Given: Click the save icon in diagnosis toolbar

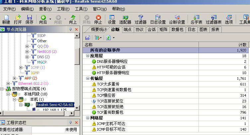Looking at the screenshot, I should click(88, 38).
